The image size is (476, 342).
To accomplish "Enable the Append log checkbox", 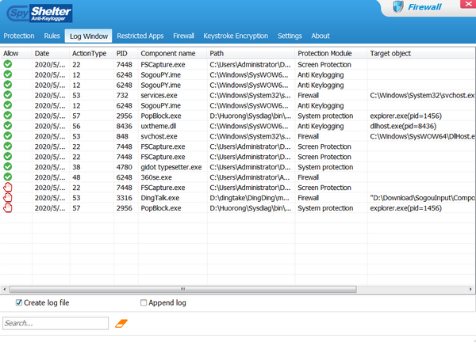I will 144,302.
